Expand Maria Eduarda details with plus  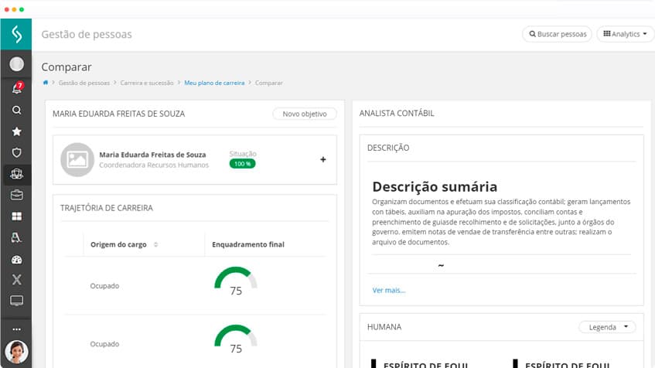(322, 159)
